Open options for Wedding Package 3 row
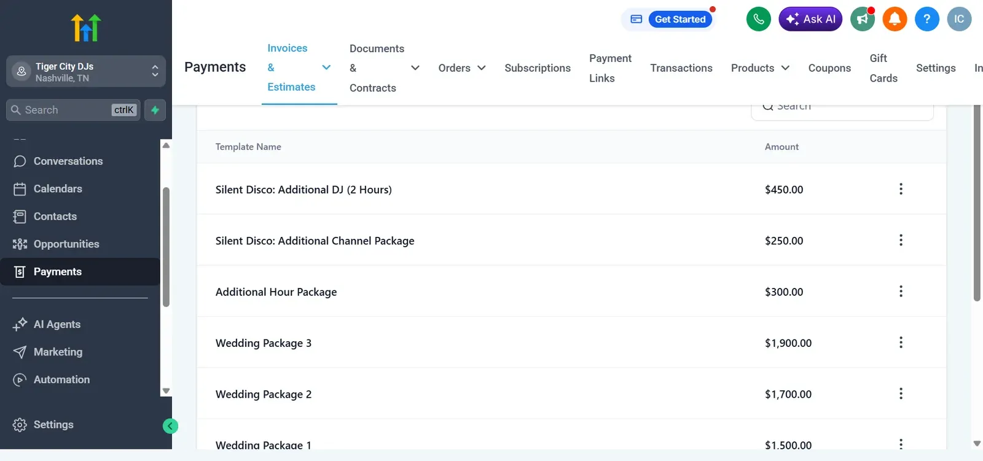 point(901,343)
